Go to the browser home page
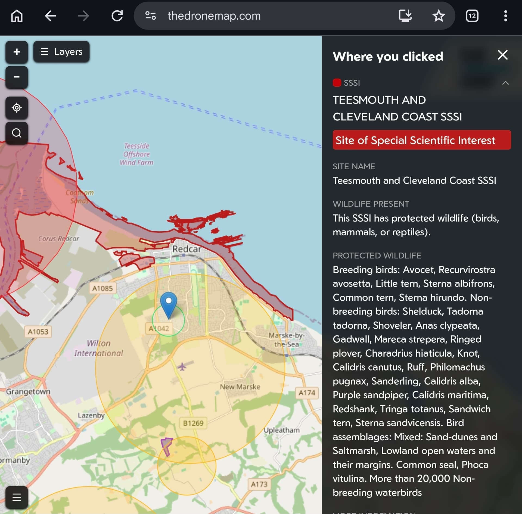 pos(17,16)
